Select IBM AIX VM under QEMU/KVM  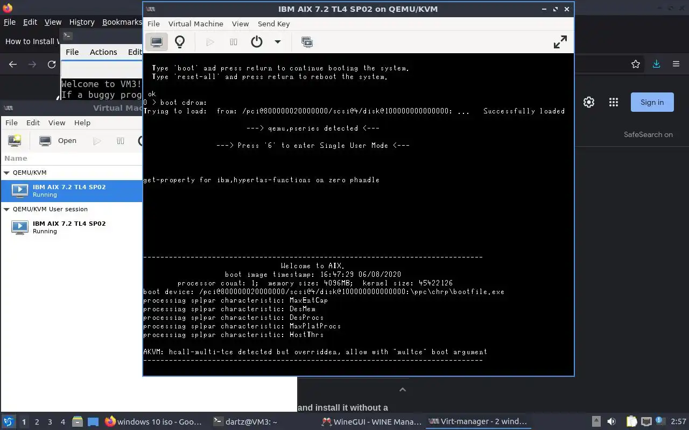(71, 191)
